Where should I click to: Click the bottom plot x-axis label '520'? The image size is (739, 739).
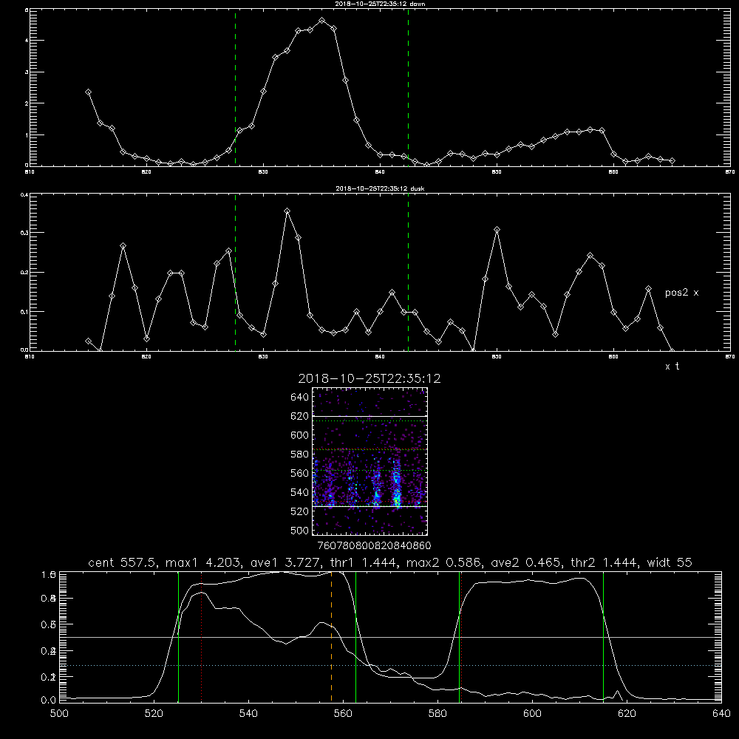point(154,714)
